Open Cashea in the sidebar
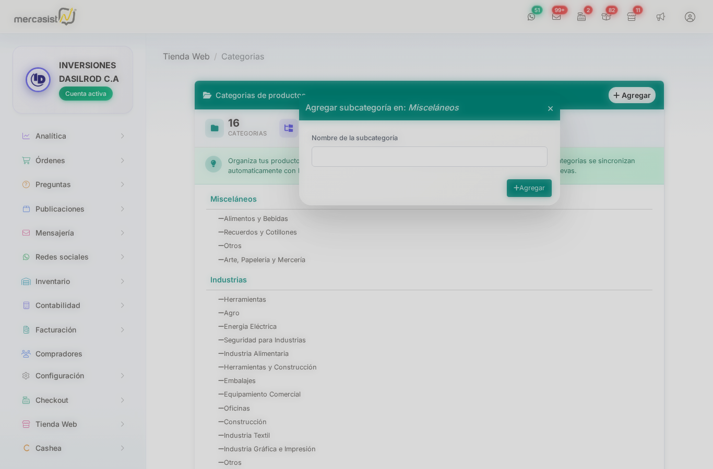 coord(49,448)
